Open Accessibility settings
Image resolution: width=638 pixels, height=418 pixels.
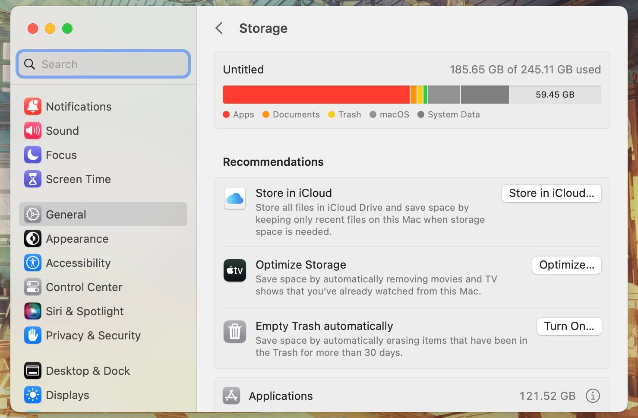78,263
